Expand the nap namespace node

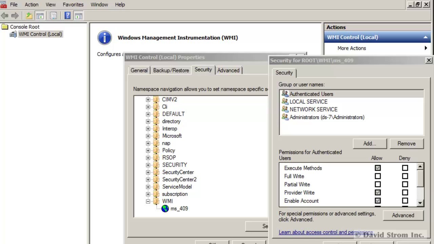[148, 143]
